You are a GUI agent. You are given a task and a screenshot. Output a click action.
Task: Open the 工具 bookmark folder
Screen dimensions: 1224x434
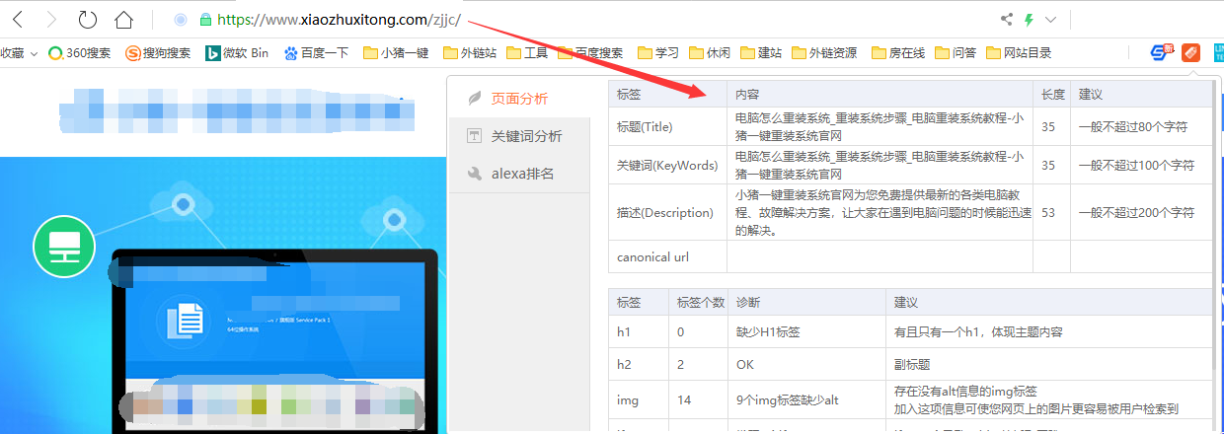[528, 53]
